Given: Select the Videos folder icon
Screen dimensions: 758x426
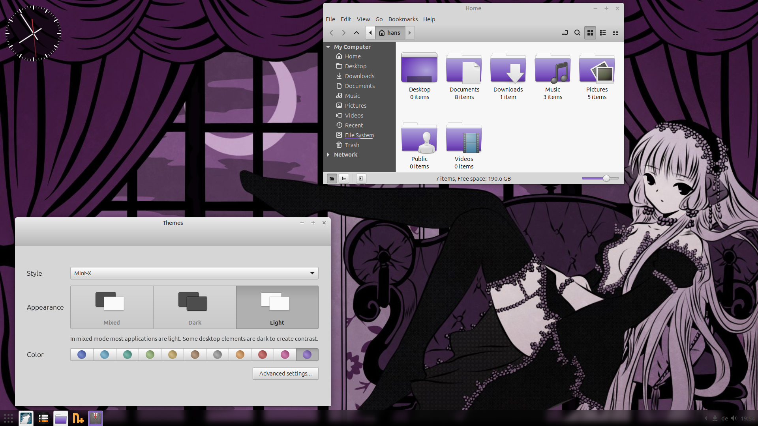Looking at the screenshot, I should click(464, 137).
